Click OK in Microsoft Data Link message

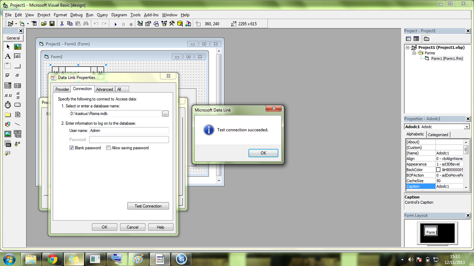tap(263, 153)
